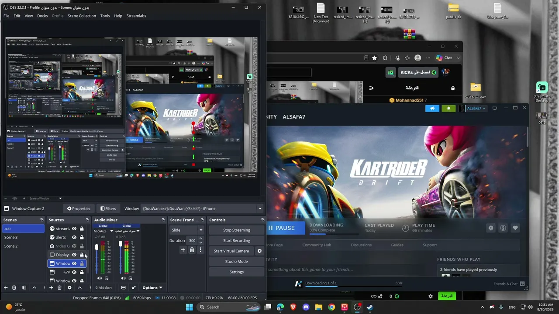
Task: Start the Virtual Camera
Action: (231, 251)
